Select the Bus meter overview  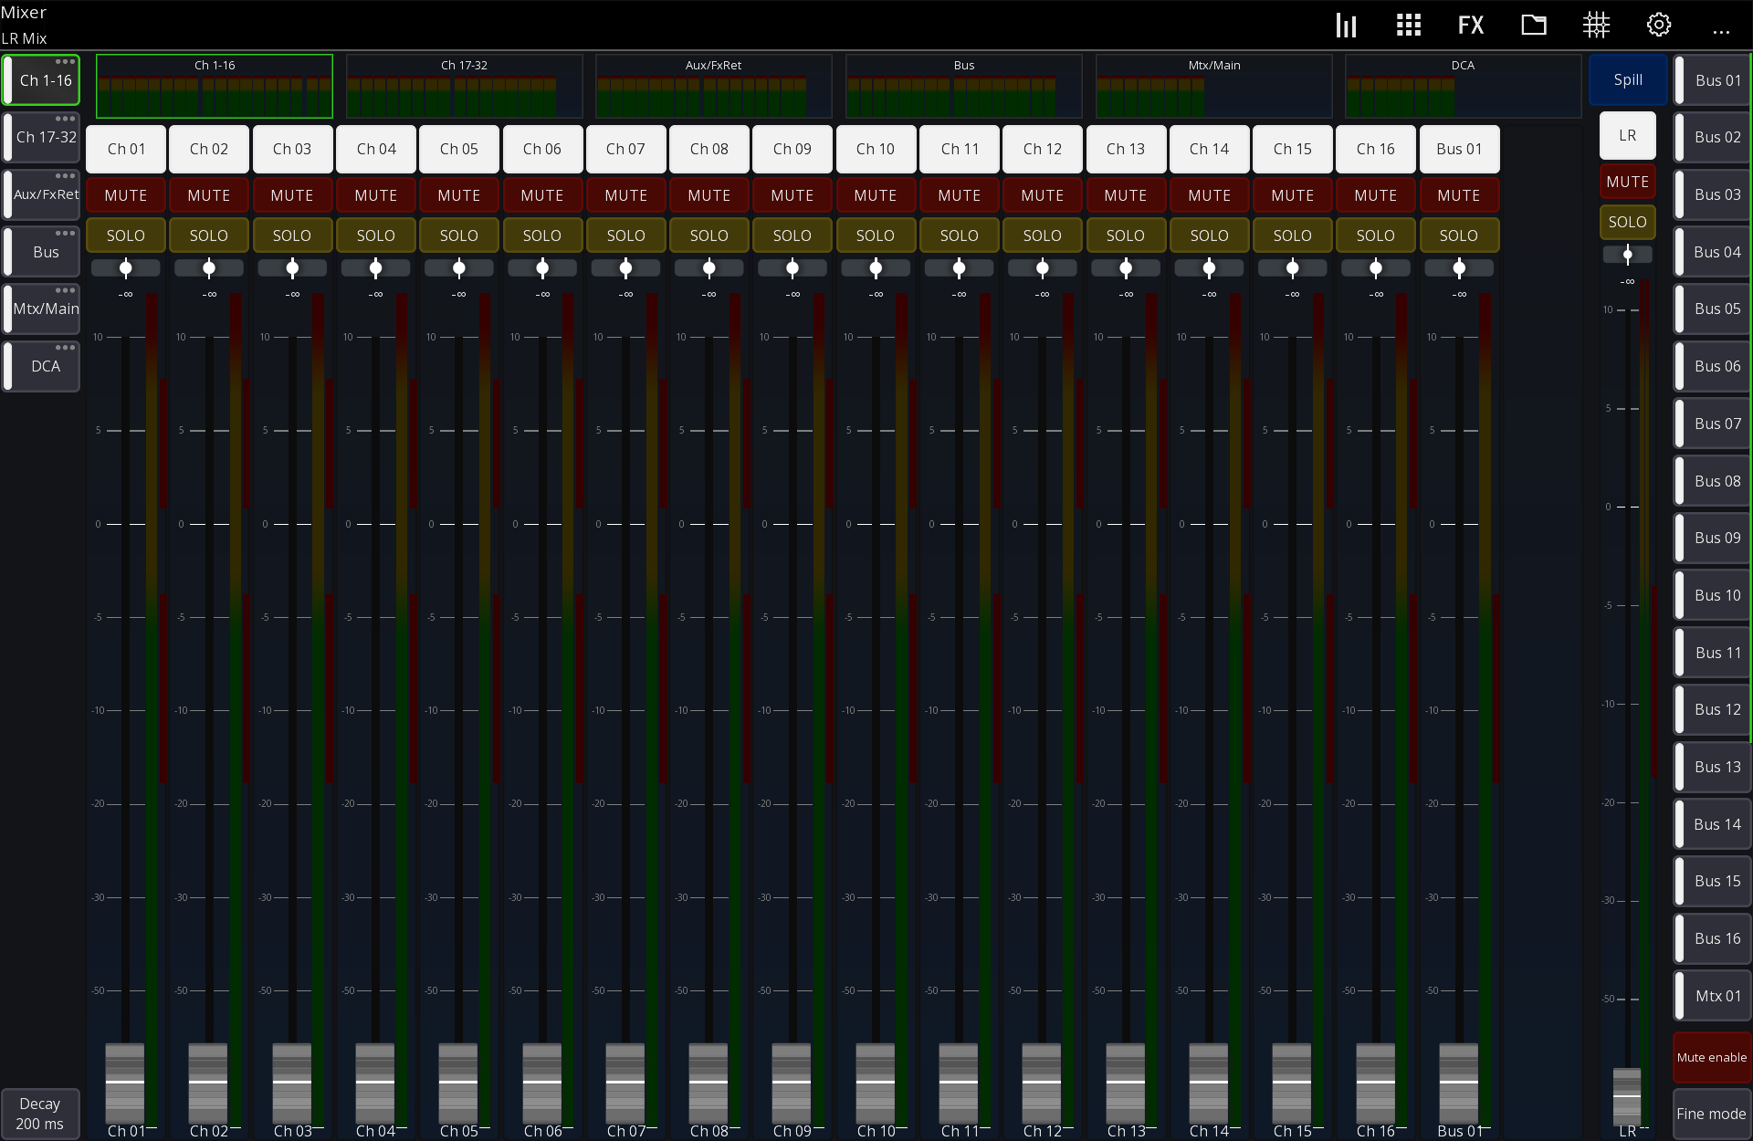click(964, 86)
